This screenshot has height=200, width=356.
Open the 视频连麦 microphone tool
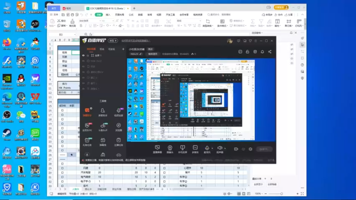click(x=118, y=110)
